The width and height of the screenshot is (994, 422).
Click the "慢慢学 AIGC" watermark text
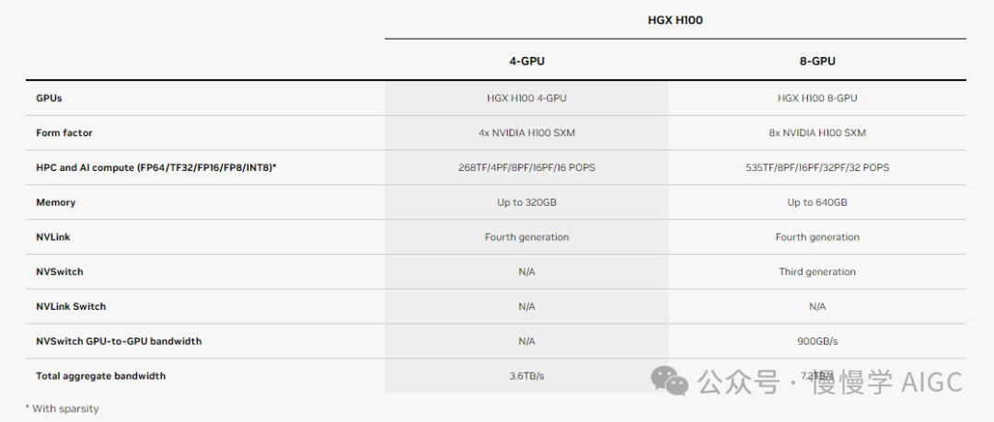[x=886, y=381]
